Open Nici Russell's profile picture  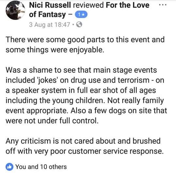tap(15, 10)
